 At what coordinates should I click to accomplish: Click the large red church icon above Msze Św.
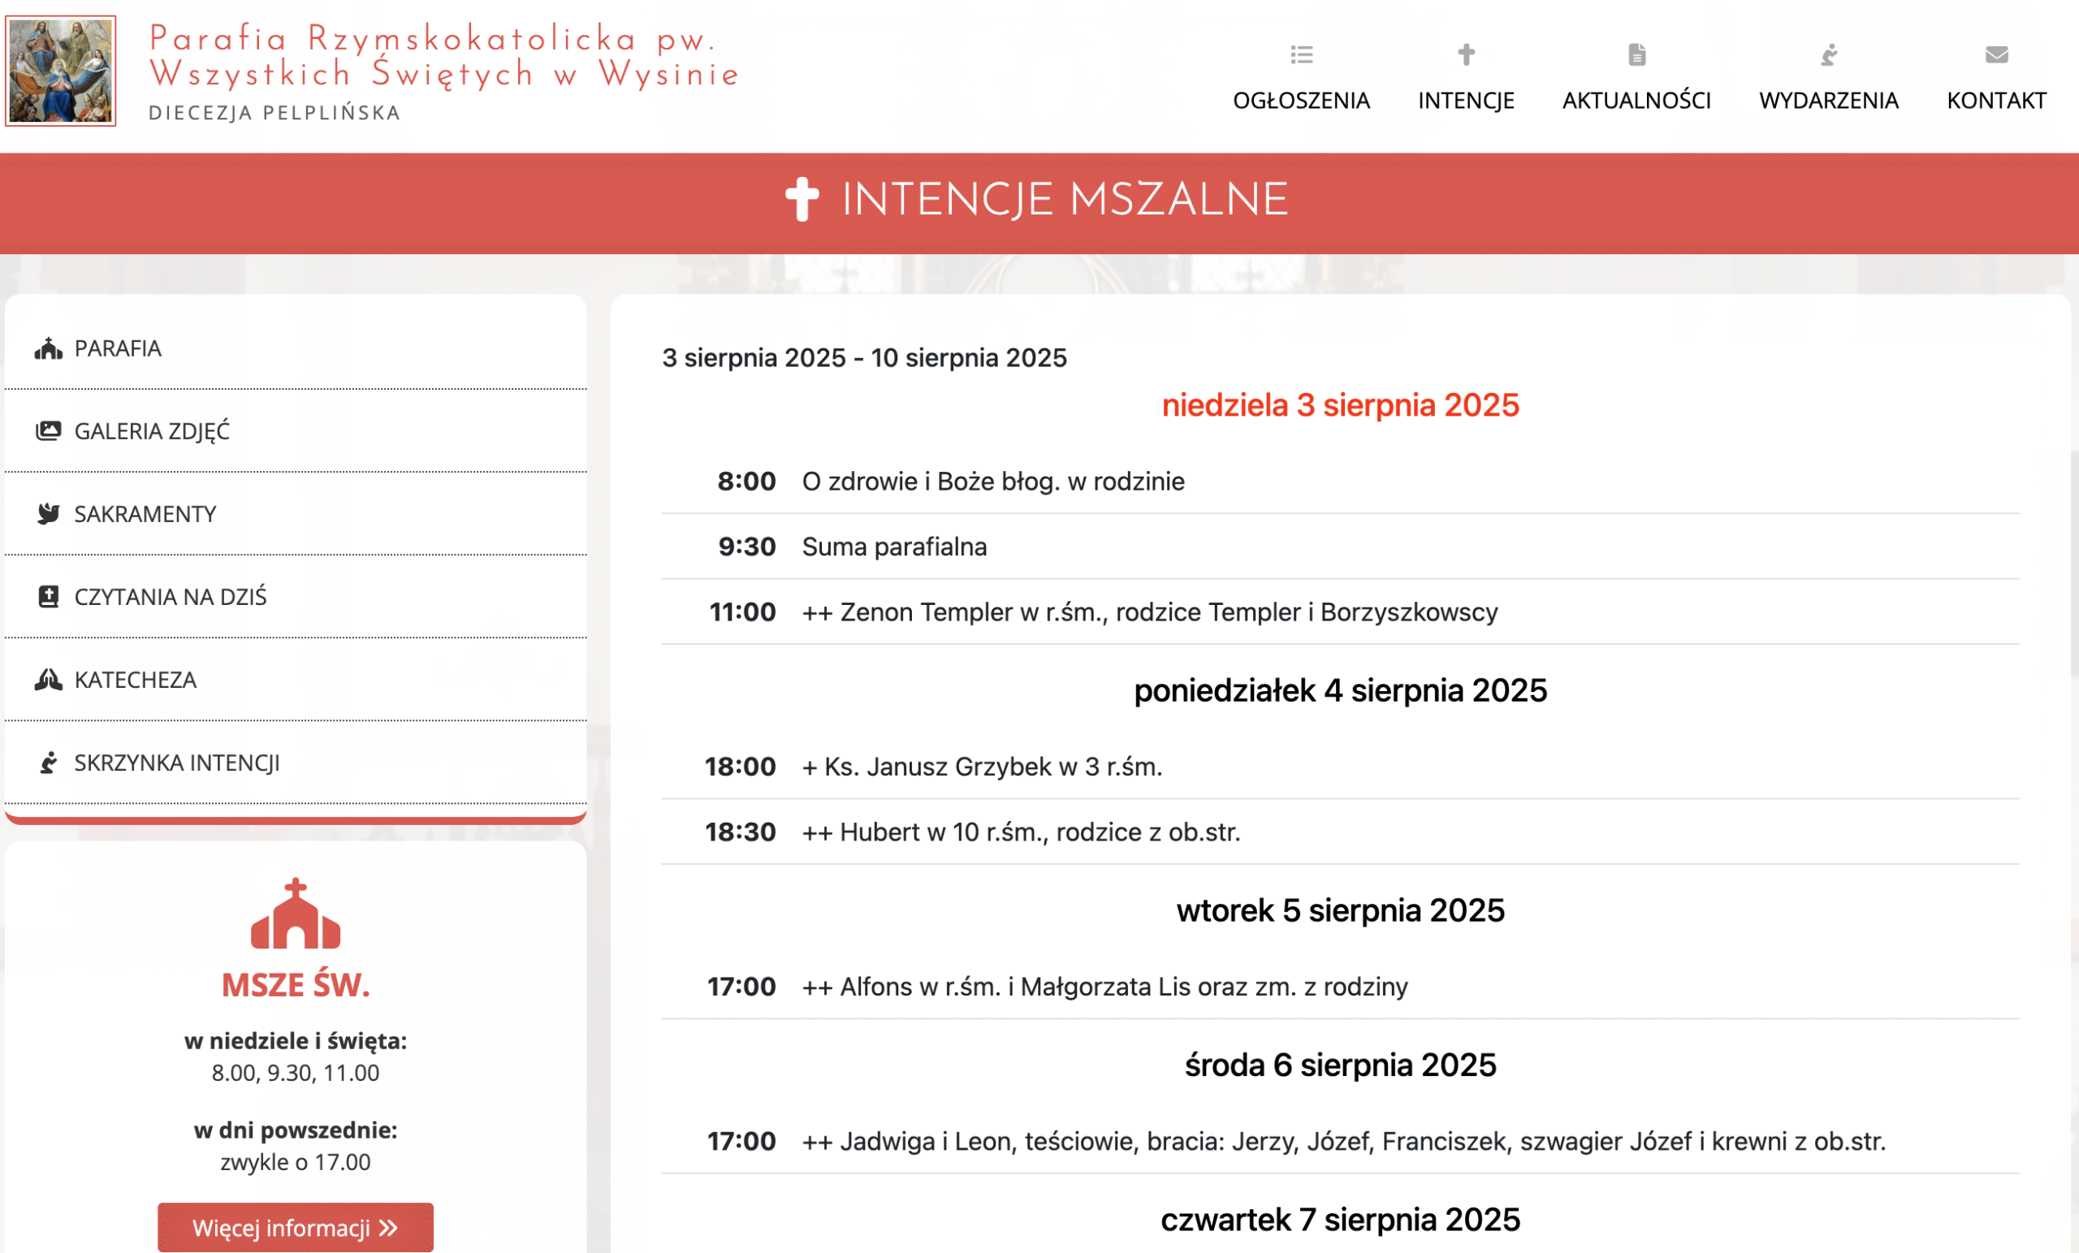296,914
